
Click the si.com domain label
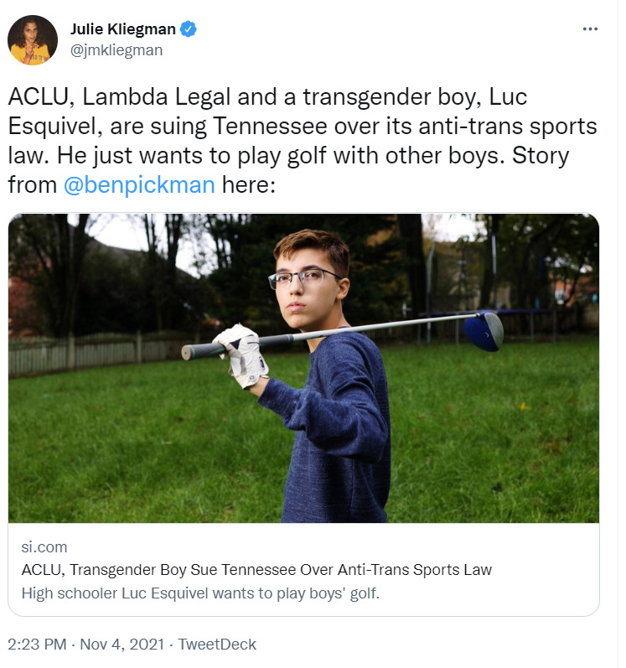[x=44, y=547]
